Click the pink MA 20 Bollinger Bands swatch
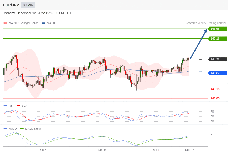The image size is (228, 154). [x=5, y=23]
